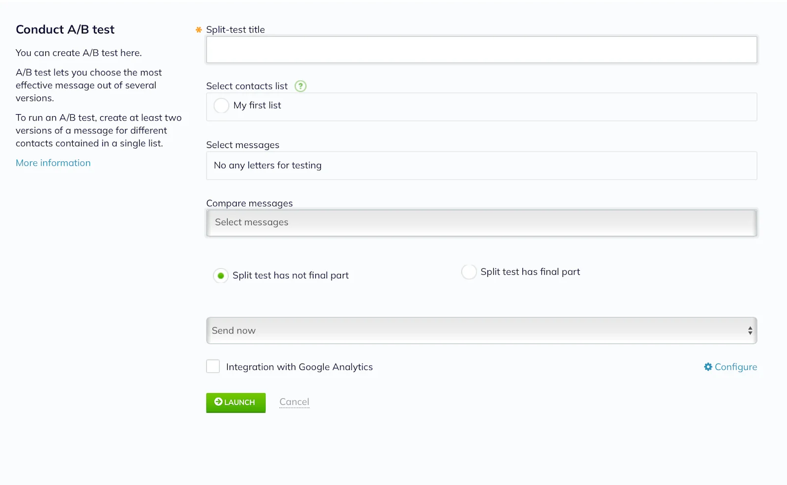Screen dimensions: 787x485
Task: Click the Integration with Google Analytics label
Action: coord(300,367)
